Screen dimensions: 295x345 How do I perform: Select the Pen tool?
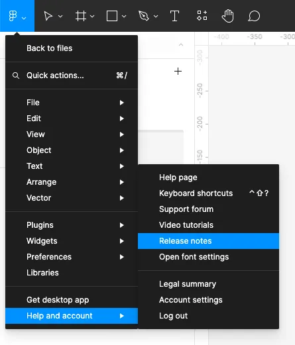click(x=144, y=16)
